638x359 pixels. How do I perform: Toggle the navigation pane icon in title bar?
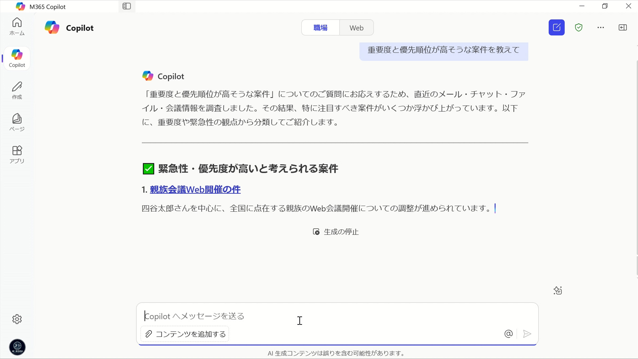tap(127, 6)
